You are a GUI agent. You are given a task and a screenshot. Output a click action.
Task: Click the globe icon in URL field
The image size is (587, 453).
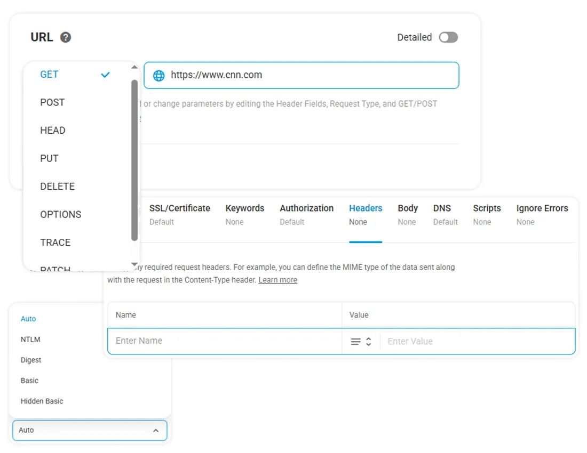[158, 75]
